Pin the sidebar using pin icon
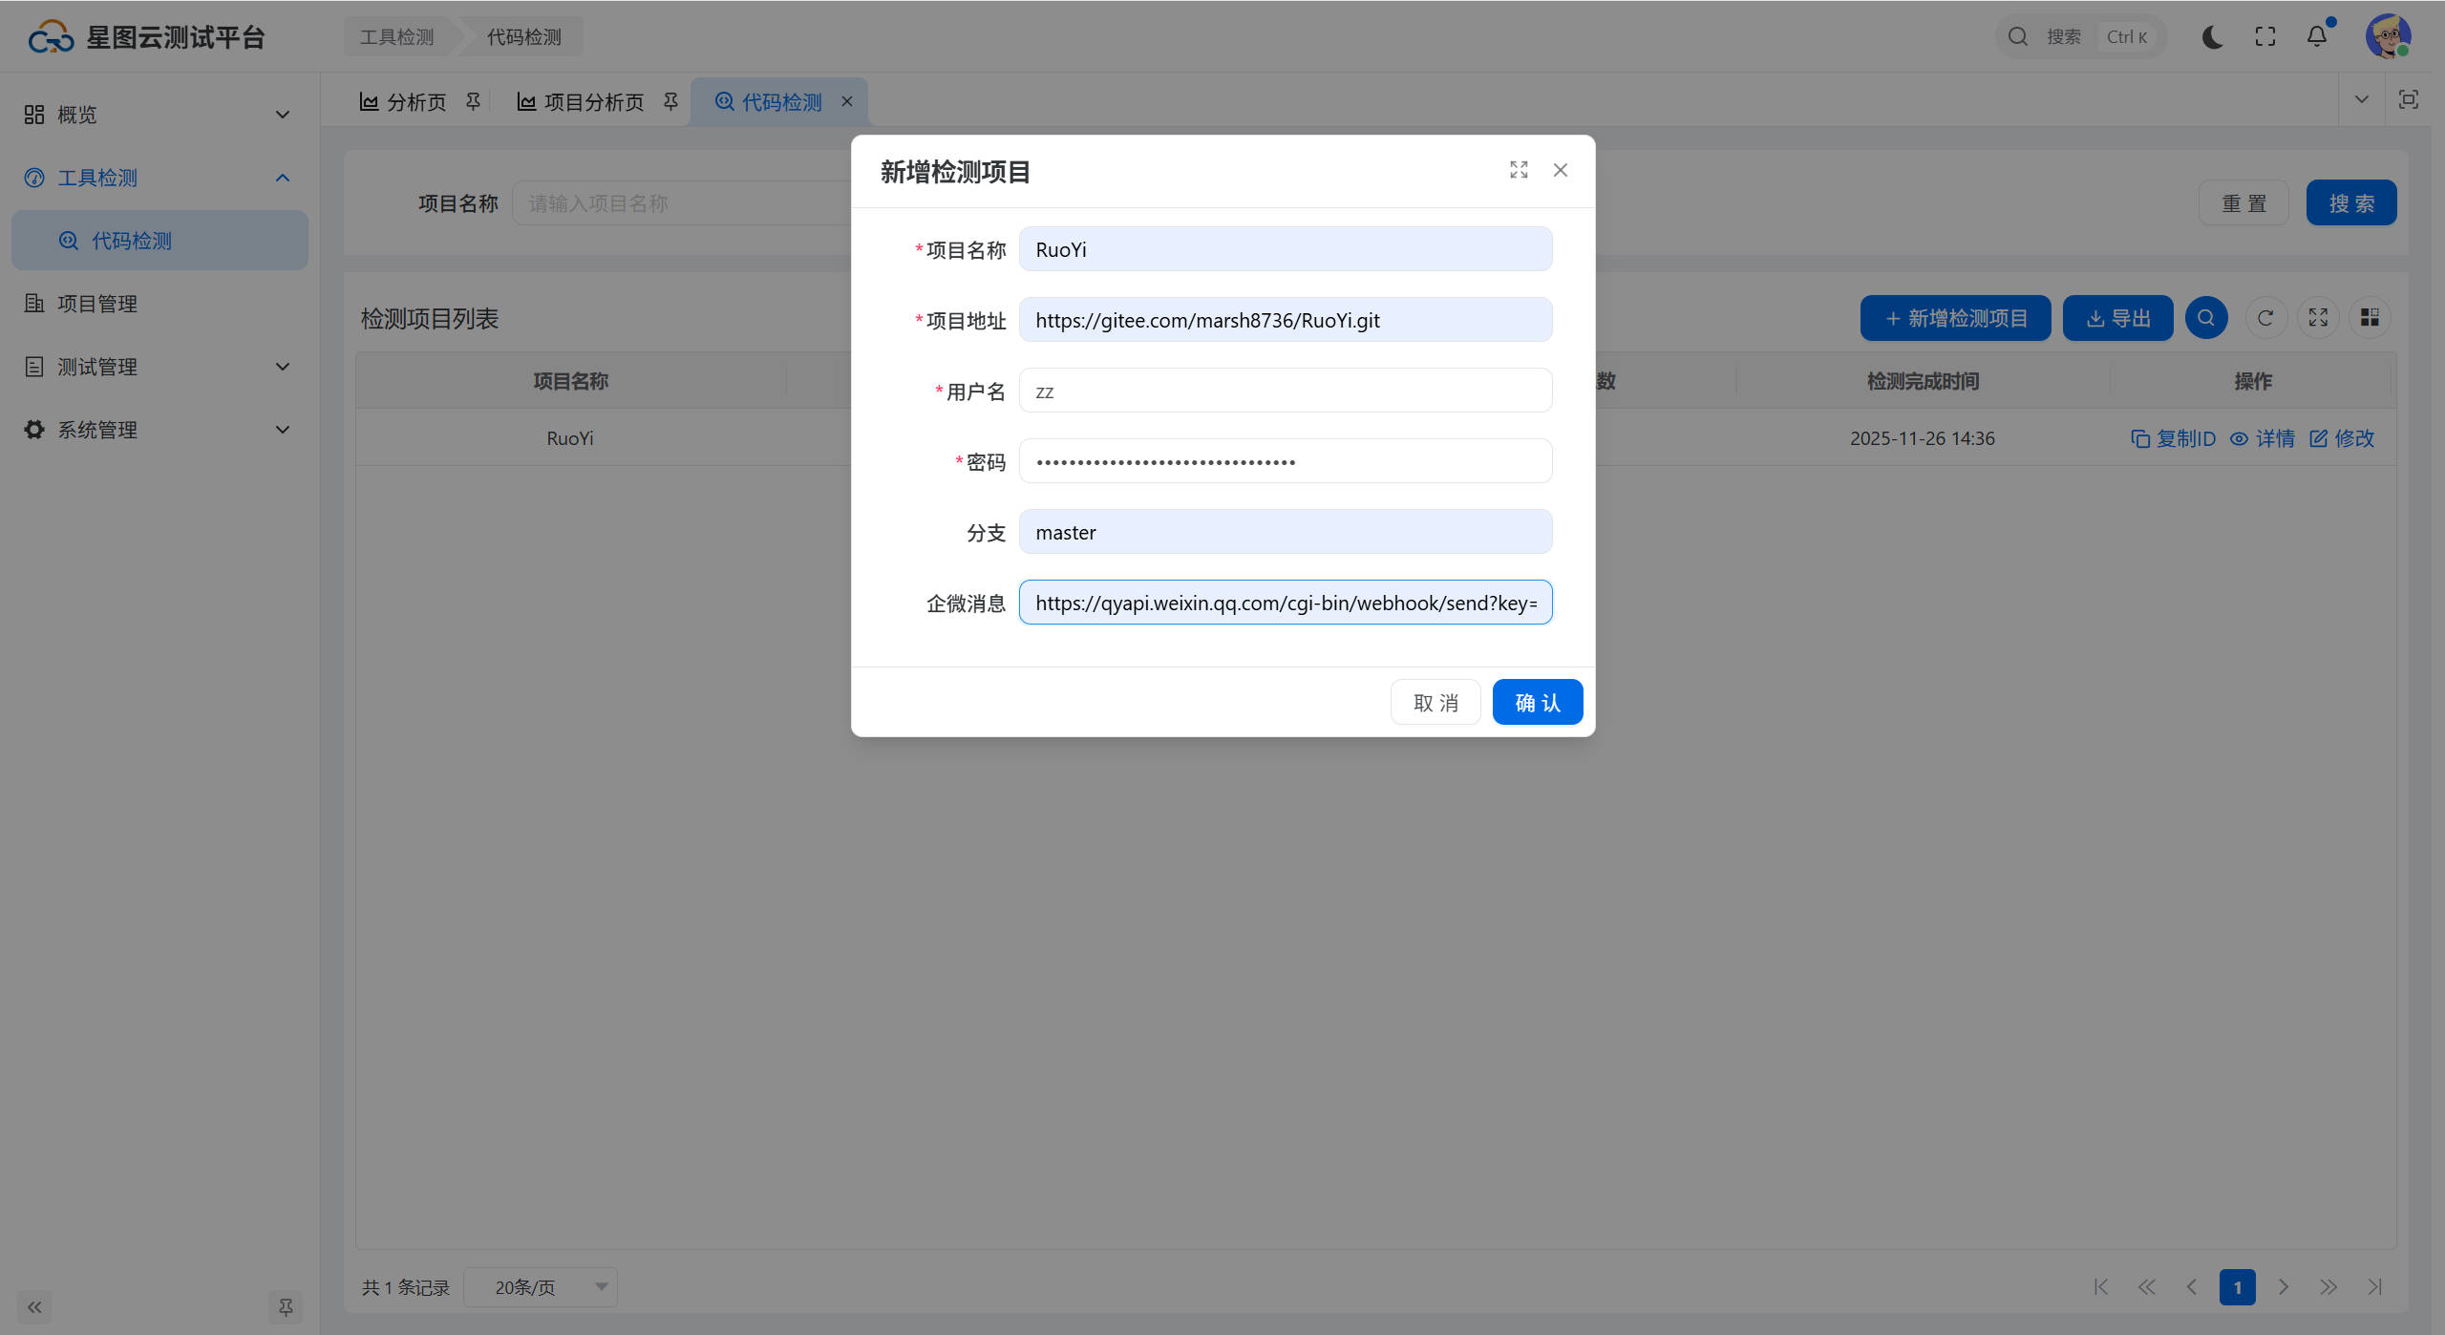 (286, 1306)
